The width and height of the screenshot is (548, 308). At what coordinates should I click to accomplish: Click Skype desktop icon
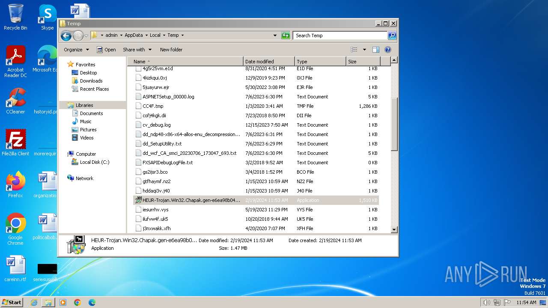(x=47, y=17)
